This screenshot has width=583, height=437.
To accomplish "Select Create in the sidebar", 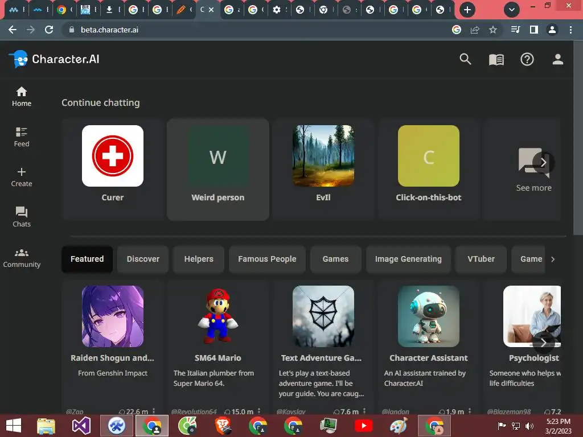I will (22, 177).
